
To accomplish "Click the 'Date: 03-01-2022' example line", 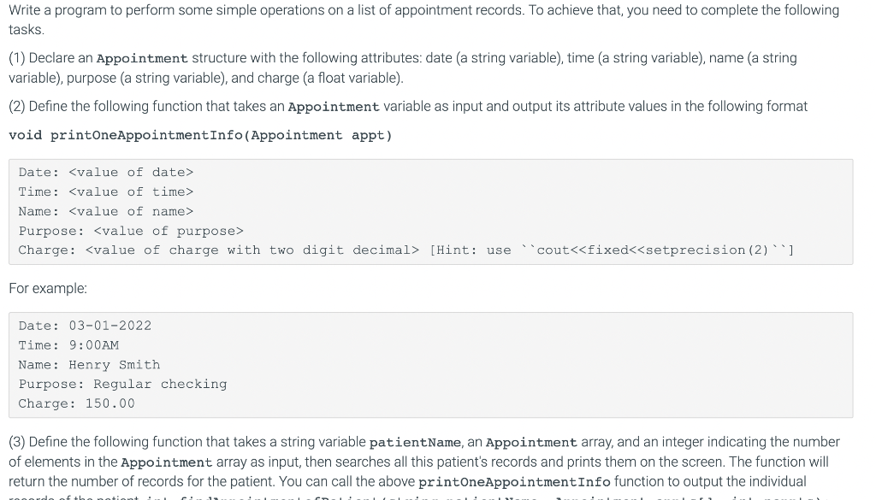I will [84, 326].
